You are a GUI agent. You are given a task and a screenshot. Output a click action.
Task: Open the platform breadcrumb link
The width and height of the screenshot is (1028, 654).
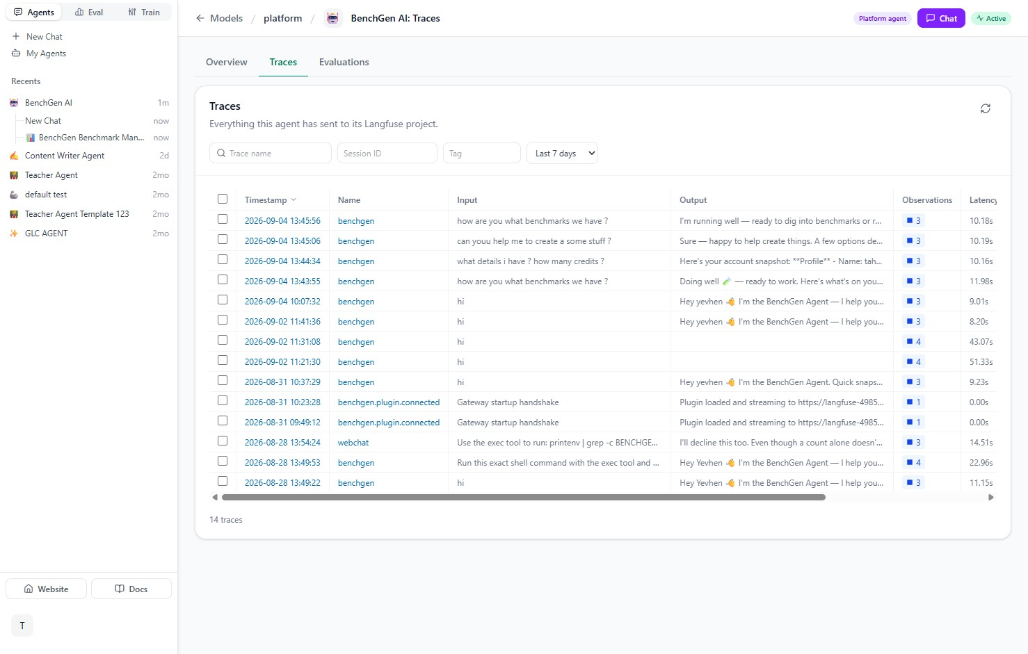[x=283, y=19]
